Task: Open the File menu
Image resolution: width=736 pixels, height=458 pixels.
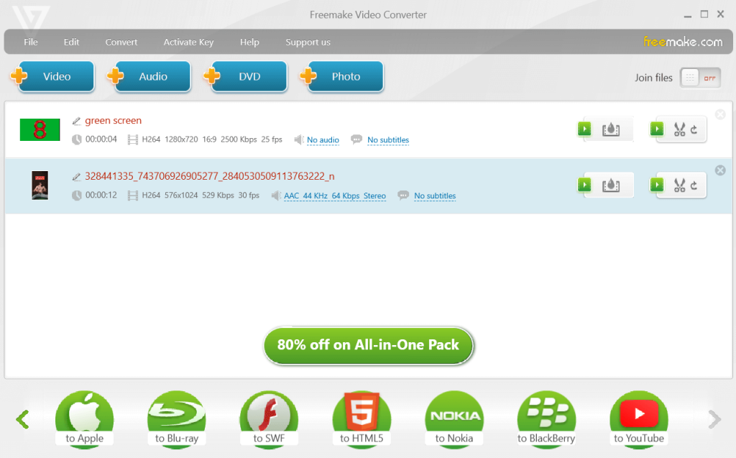Action: click(x=30, y=42)
